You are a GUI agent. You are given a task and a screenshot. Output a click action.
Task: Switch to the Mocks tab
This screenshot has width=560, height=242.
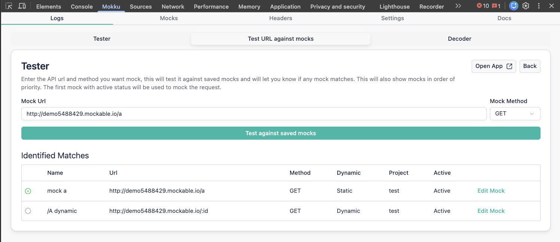click(169, 18)
